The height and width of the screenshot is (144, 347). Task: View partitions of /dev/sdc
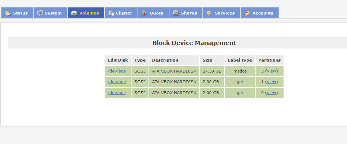pos(271,93)
